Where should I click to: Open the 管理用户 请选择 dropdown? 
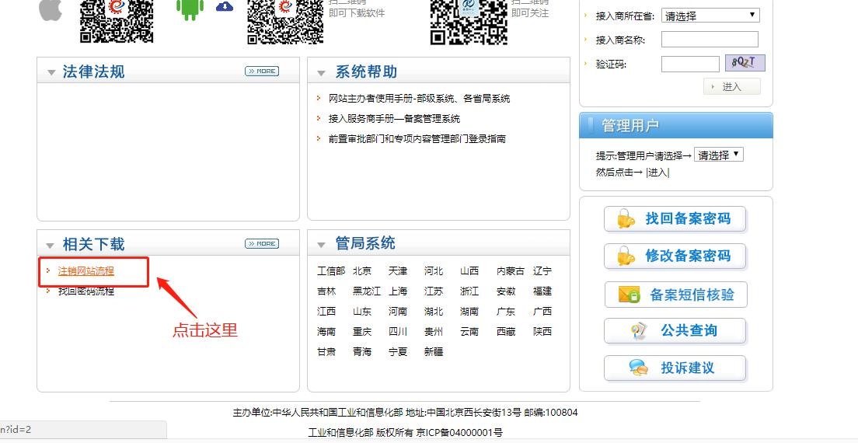tap(718, 155)
